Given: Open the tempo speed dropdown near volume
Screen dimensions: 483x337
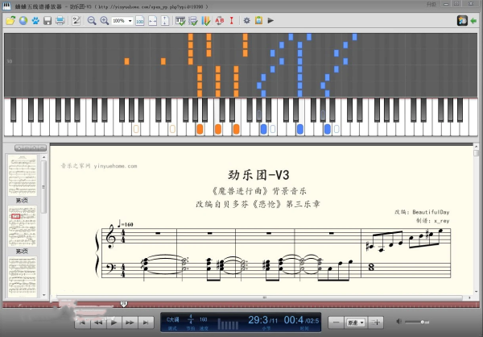Looking at the screenshot, I should click(x=356, y=322).
